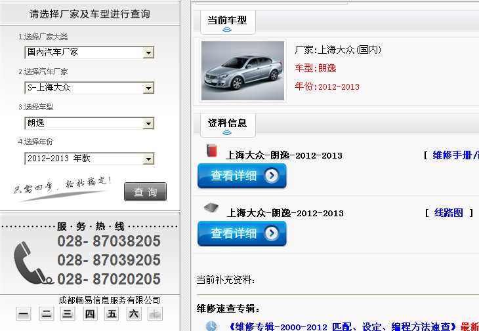This screenshot has width=479, height=331.
Task: Click hotline number 028-87020205
Action: click(109, 279)
